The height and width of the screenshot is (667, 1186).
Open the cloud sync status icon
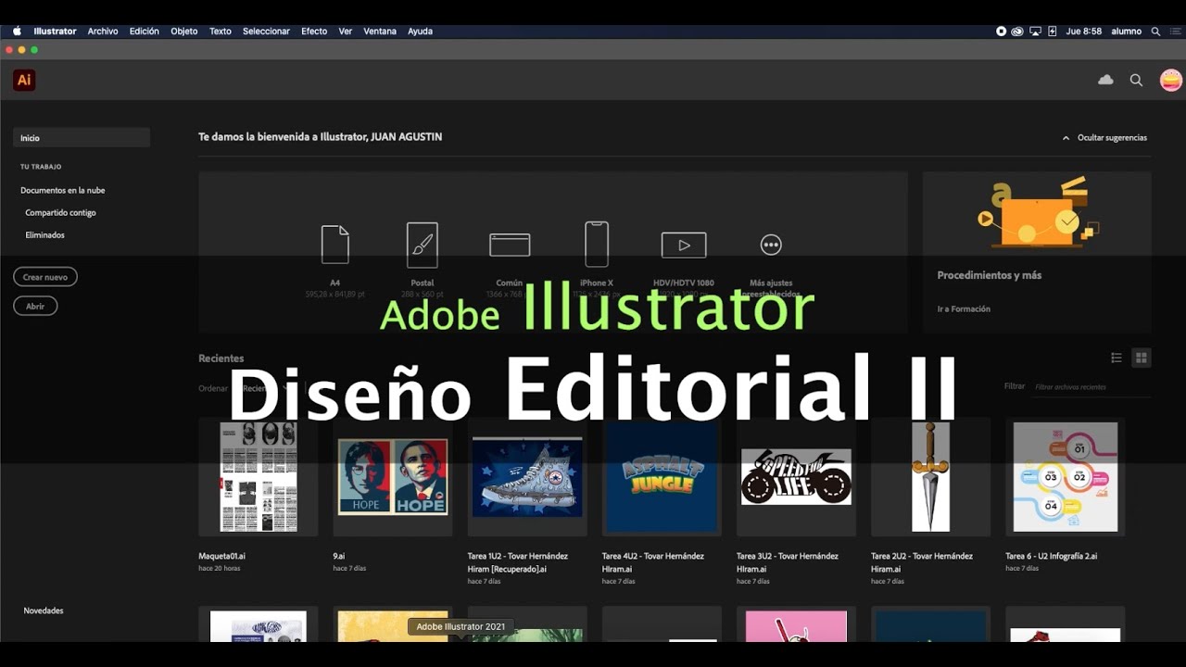pyautogui.click(x=1105, y=80)
